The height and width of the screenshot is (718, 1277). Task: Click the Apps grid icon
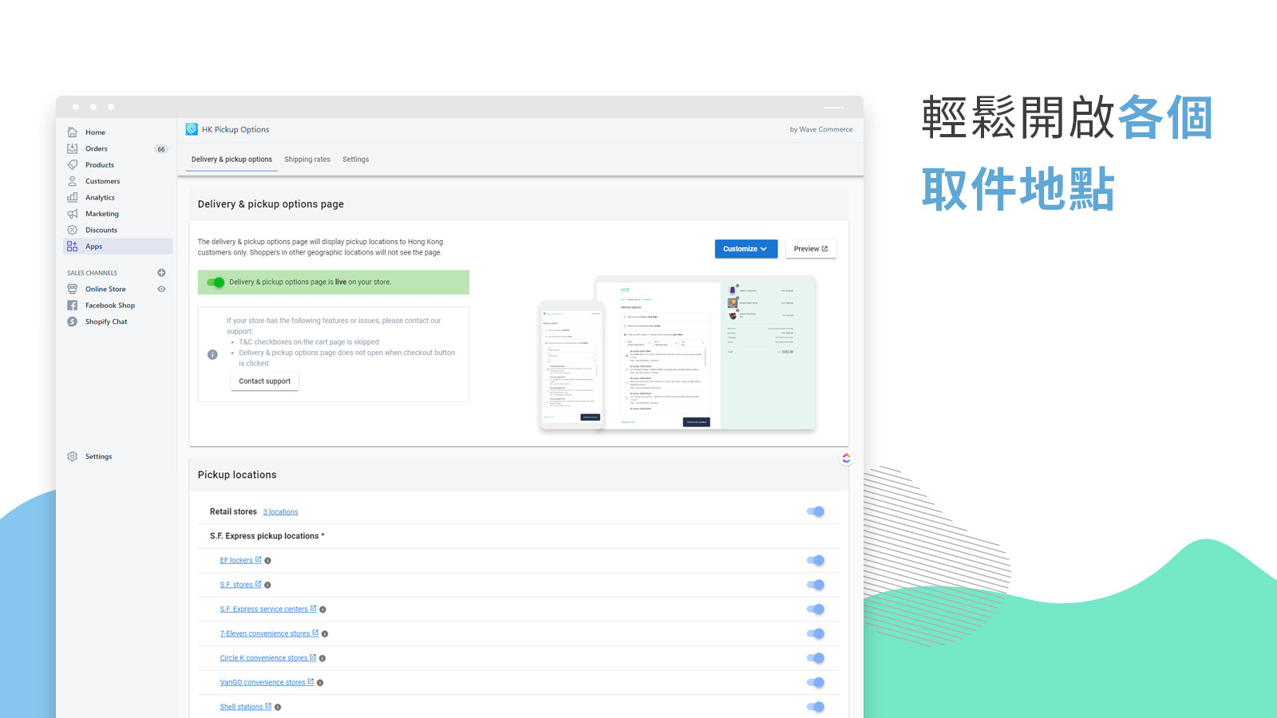coord(73,247)
